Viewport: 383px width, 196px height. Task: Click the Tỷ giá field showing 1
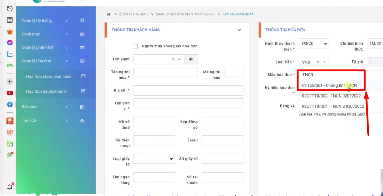click(375, 62)
